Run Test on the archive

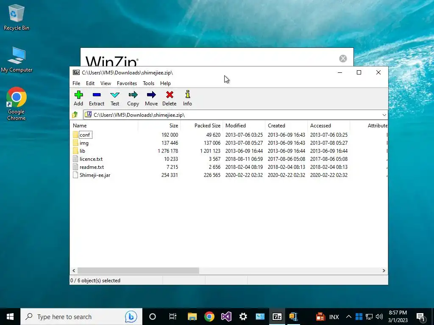coord(114,95)
